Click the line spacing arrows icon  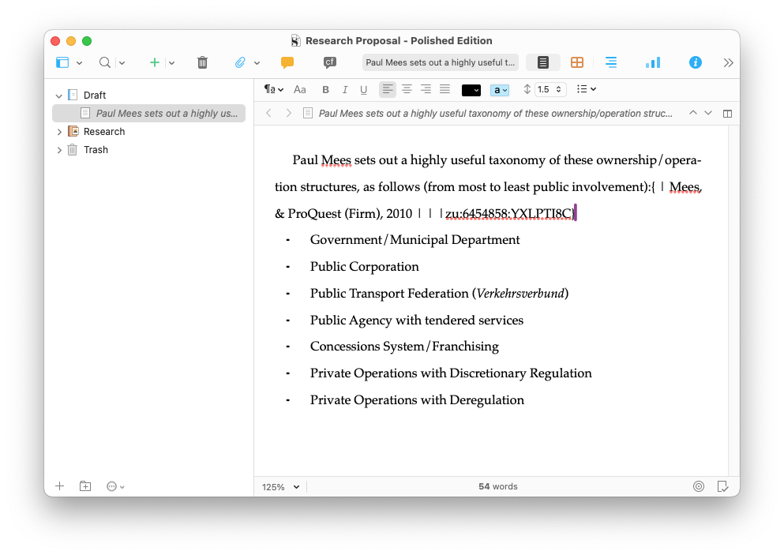tap(527, 89)
